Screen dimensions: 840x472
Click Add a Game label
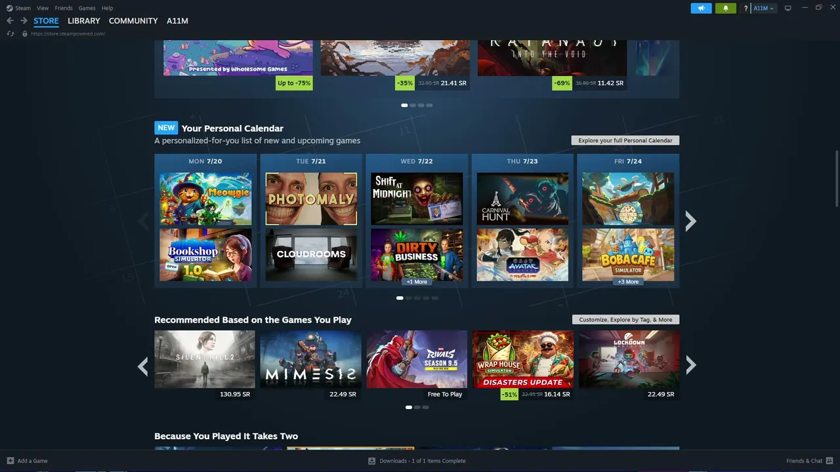point(32,461)
